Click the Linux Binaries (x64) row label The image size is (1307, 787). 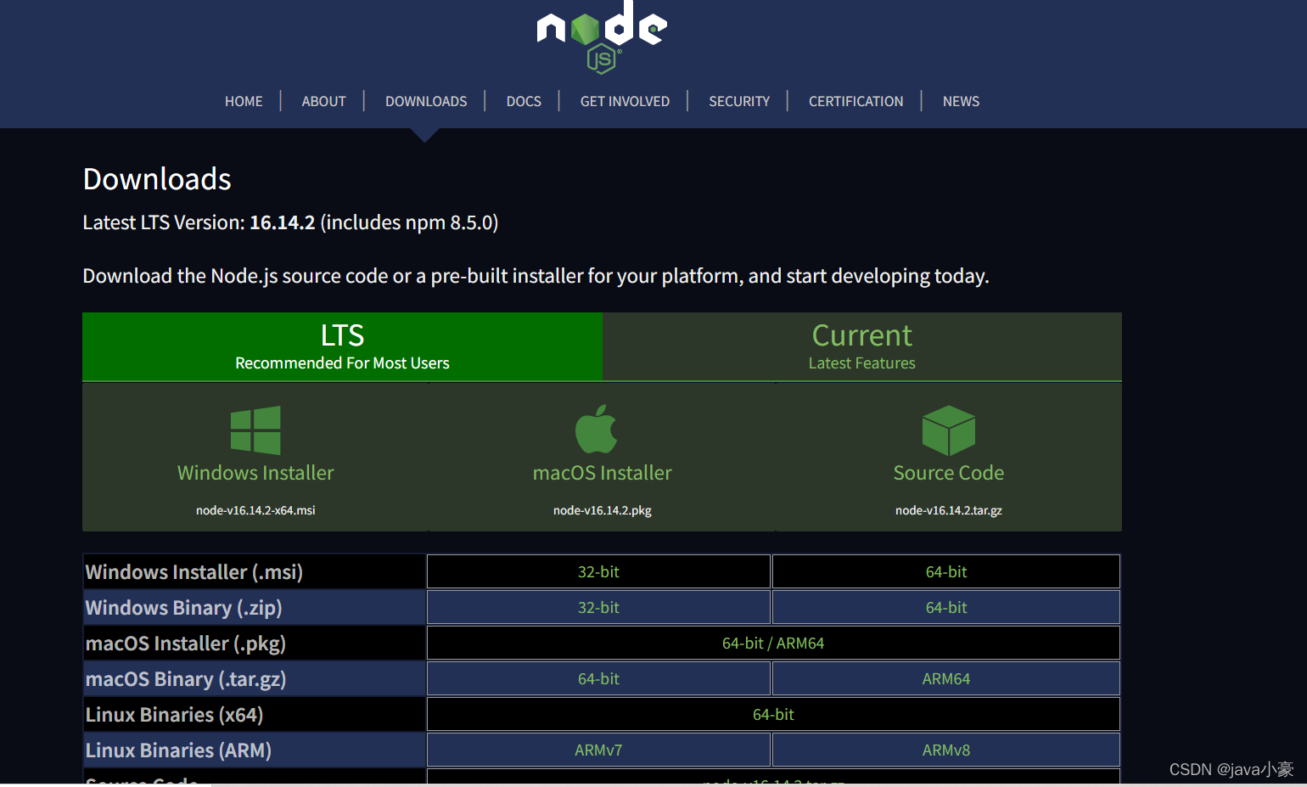click(174, 715)
